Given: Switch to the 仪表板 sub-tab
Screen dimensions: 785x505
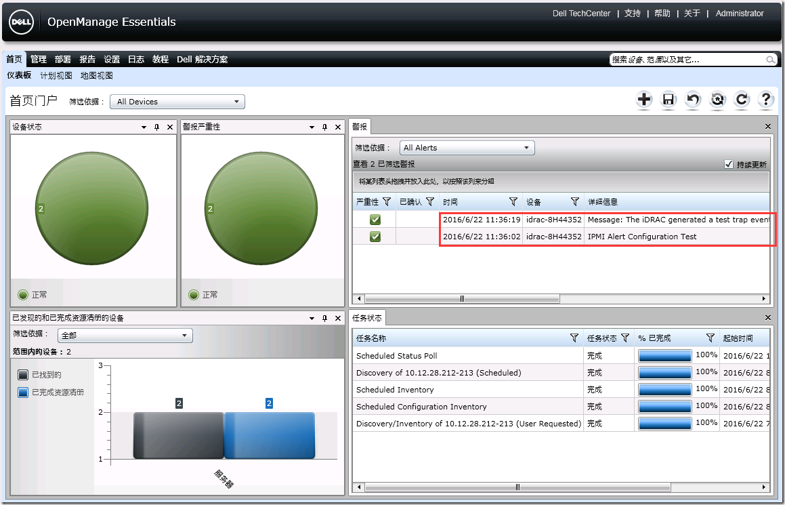Looking at the screenshot, I should click(19, 75).
